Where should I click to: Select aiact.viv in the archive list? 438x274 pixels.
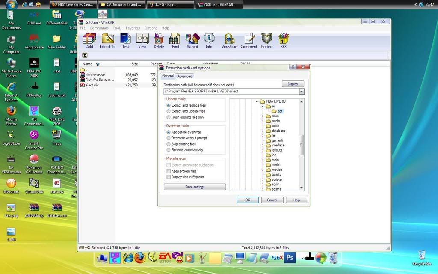[92, 85]
